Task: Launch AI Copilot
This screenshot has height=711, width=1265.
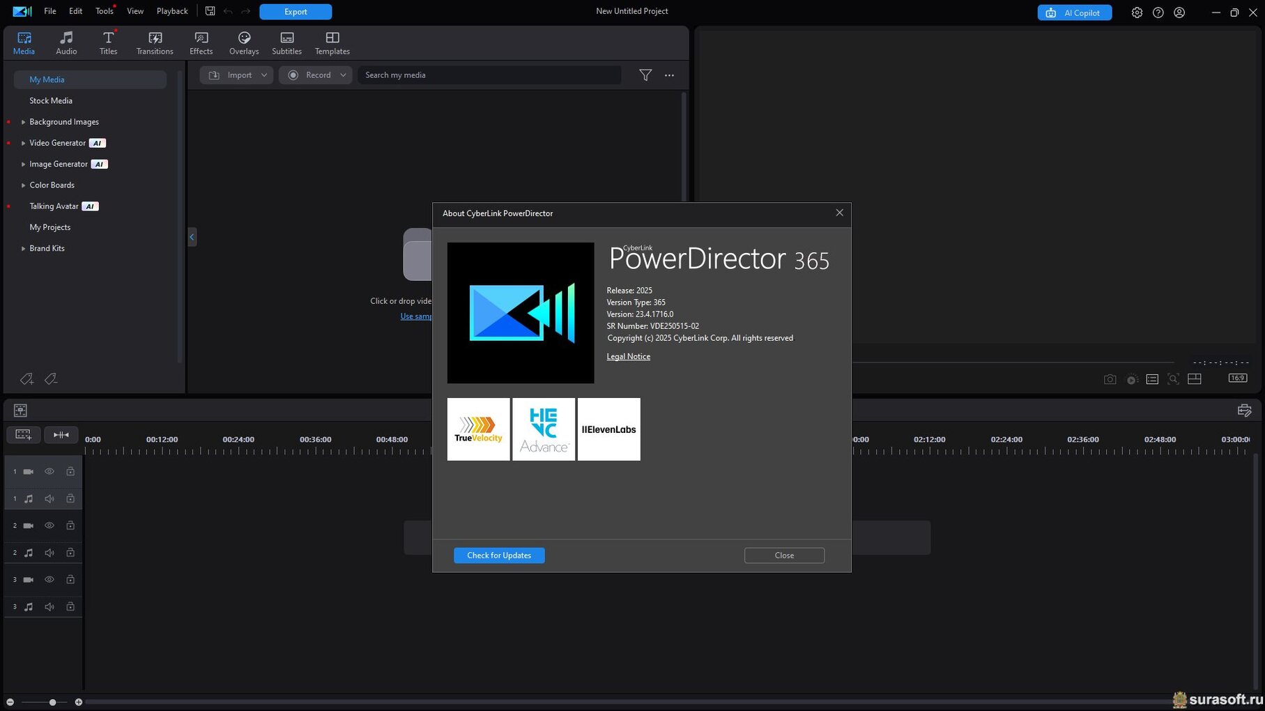Action: (1074, 13)
